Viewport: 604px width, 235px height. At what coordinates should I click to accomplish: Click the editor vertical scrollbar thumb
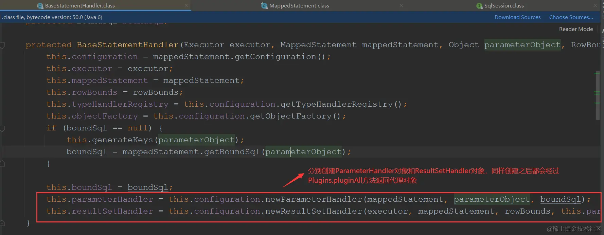point(598,96)
